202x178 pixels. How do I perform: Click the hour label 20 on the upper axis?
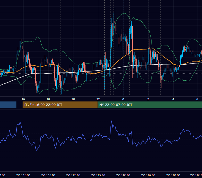coord(73,99)
